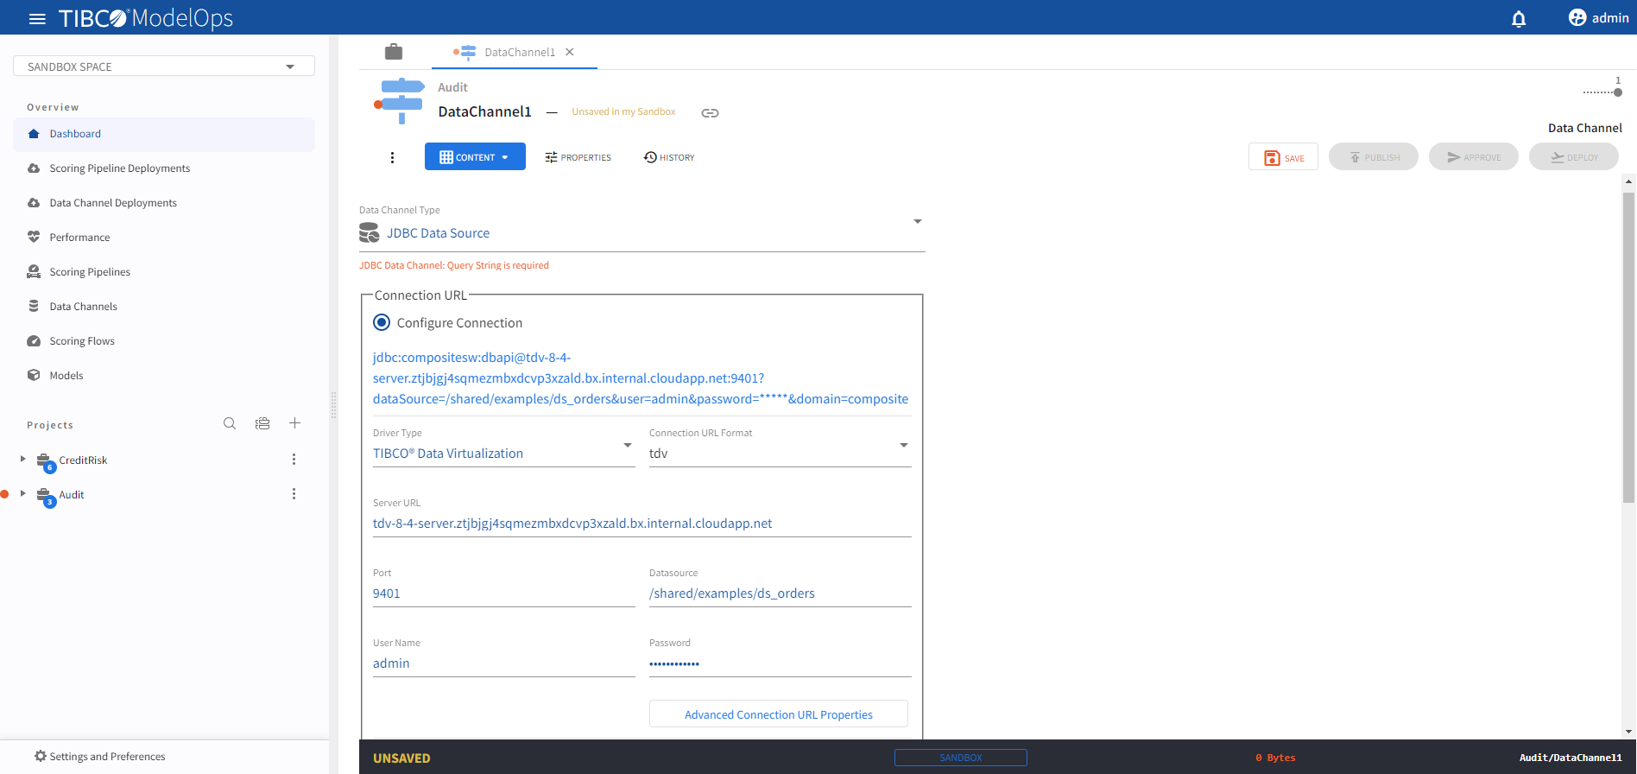Expand the Audit project
This screenshot has height=774, width=1637.
23,494
